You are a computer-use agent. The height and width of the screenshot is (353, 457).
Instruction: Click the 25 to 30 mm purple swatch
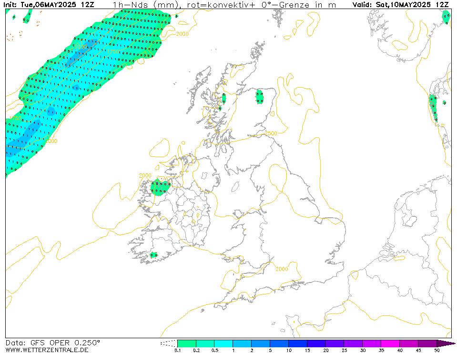[353, 343]
